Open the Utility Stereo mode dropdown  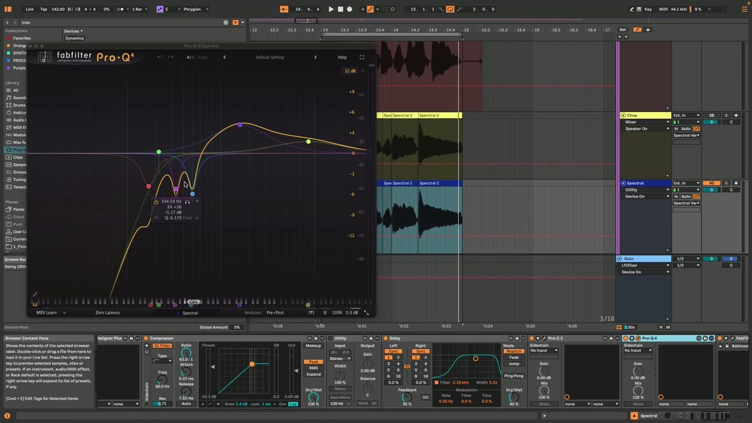pos(340,358)
